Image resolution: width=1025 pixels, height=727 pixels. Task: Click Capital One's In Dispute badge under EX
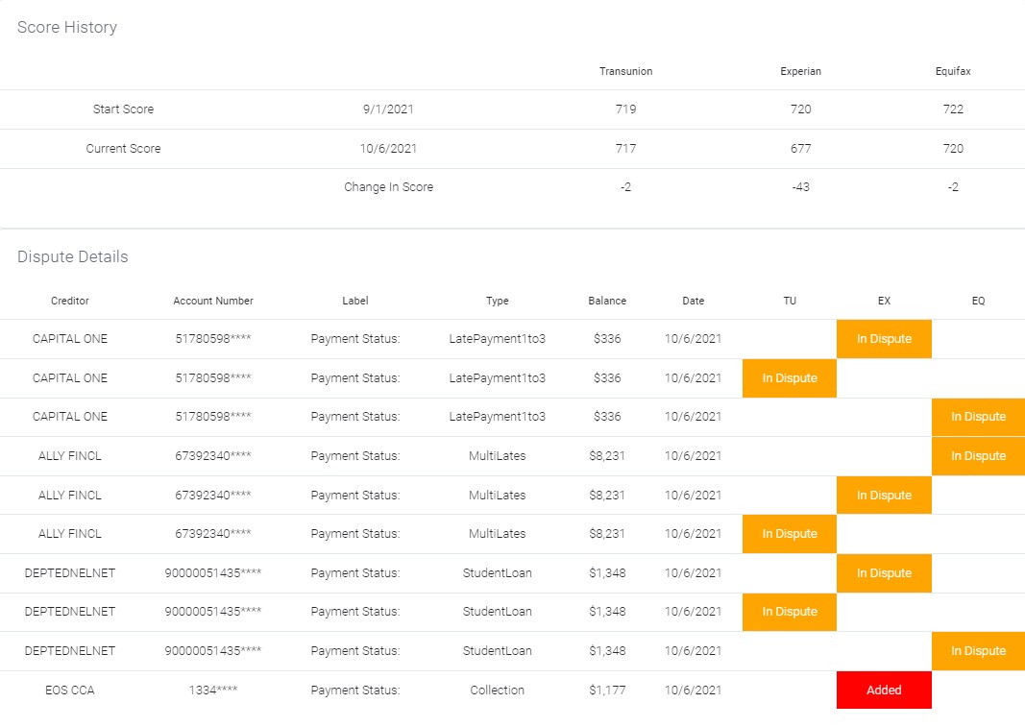tap(884, 339)
